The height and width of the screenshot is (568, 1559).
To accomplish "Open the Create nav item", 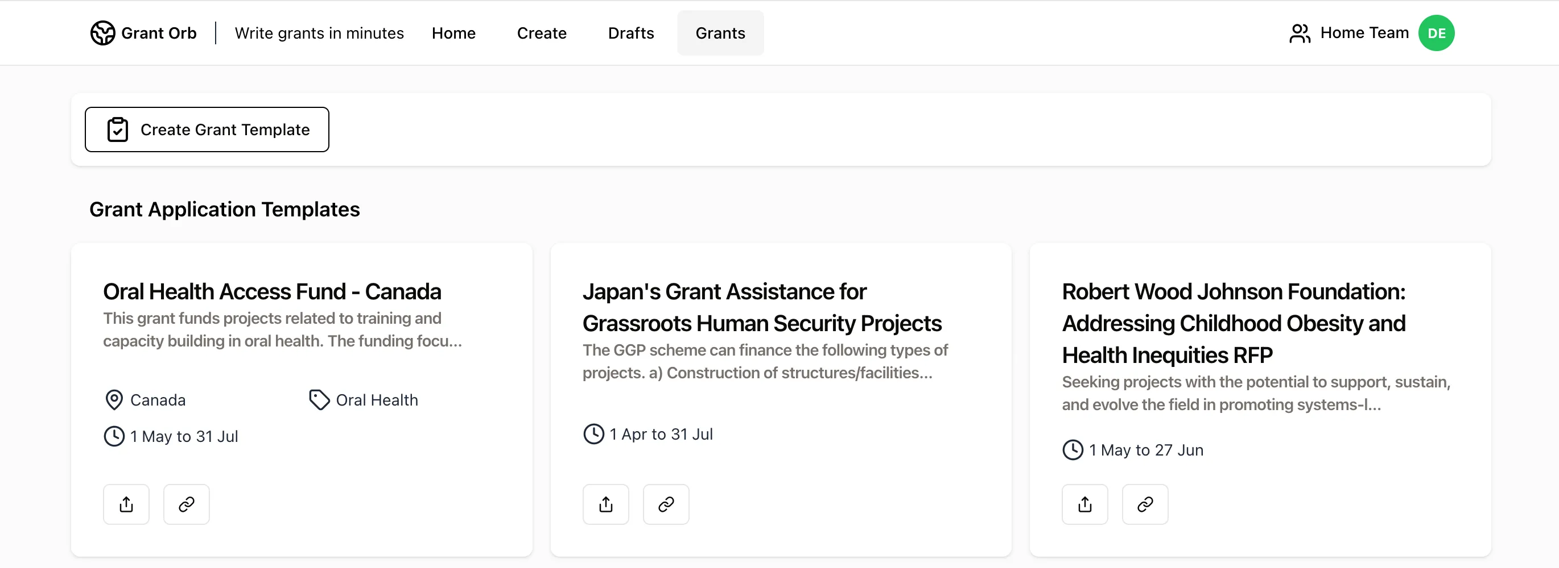I will tap(541, 34).
